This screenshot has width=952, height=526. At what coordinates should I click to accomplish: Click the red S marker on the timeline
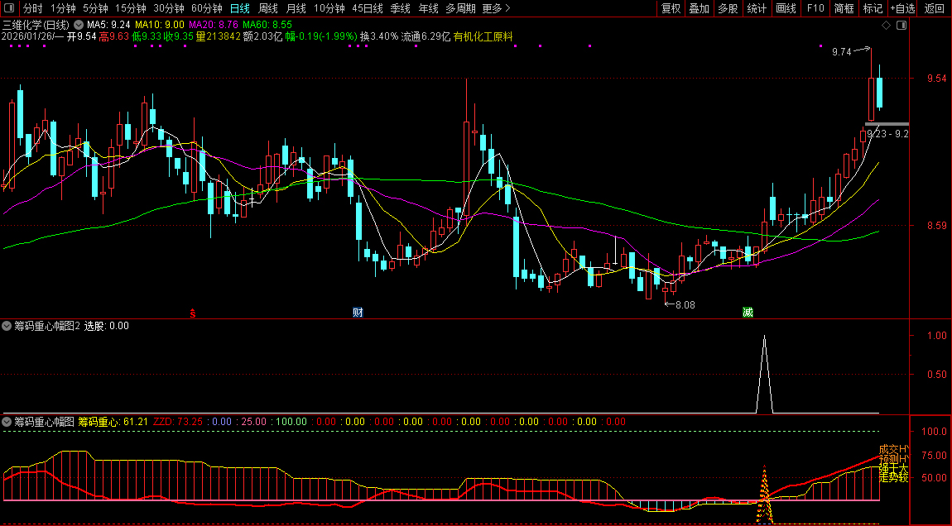pyautogui.click(x=193, y=313)
